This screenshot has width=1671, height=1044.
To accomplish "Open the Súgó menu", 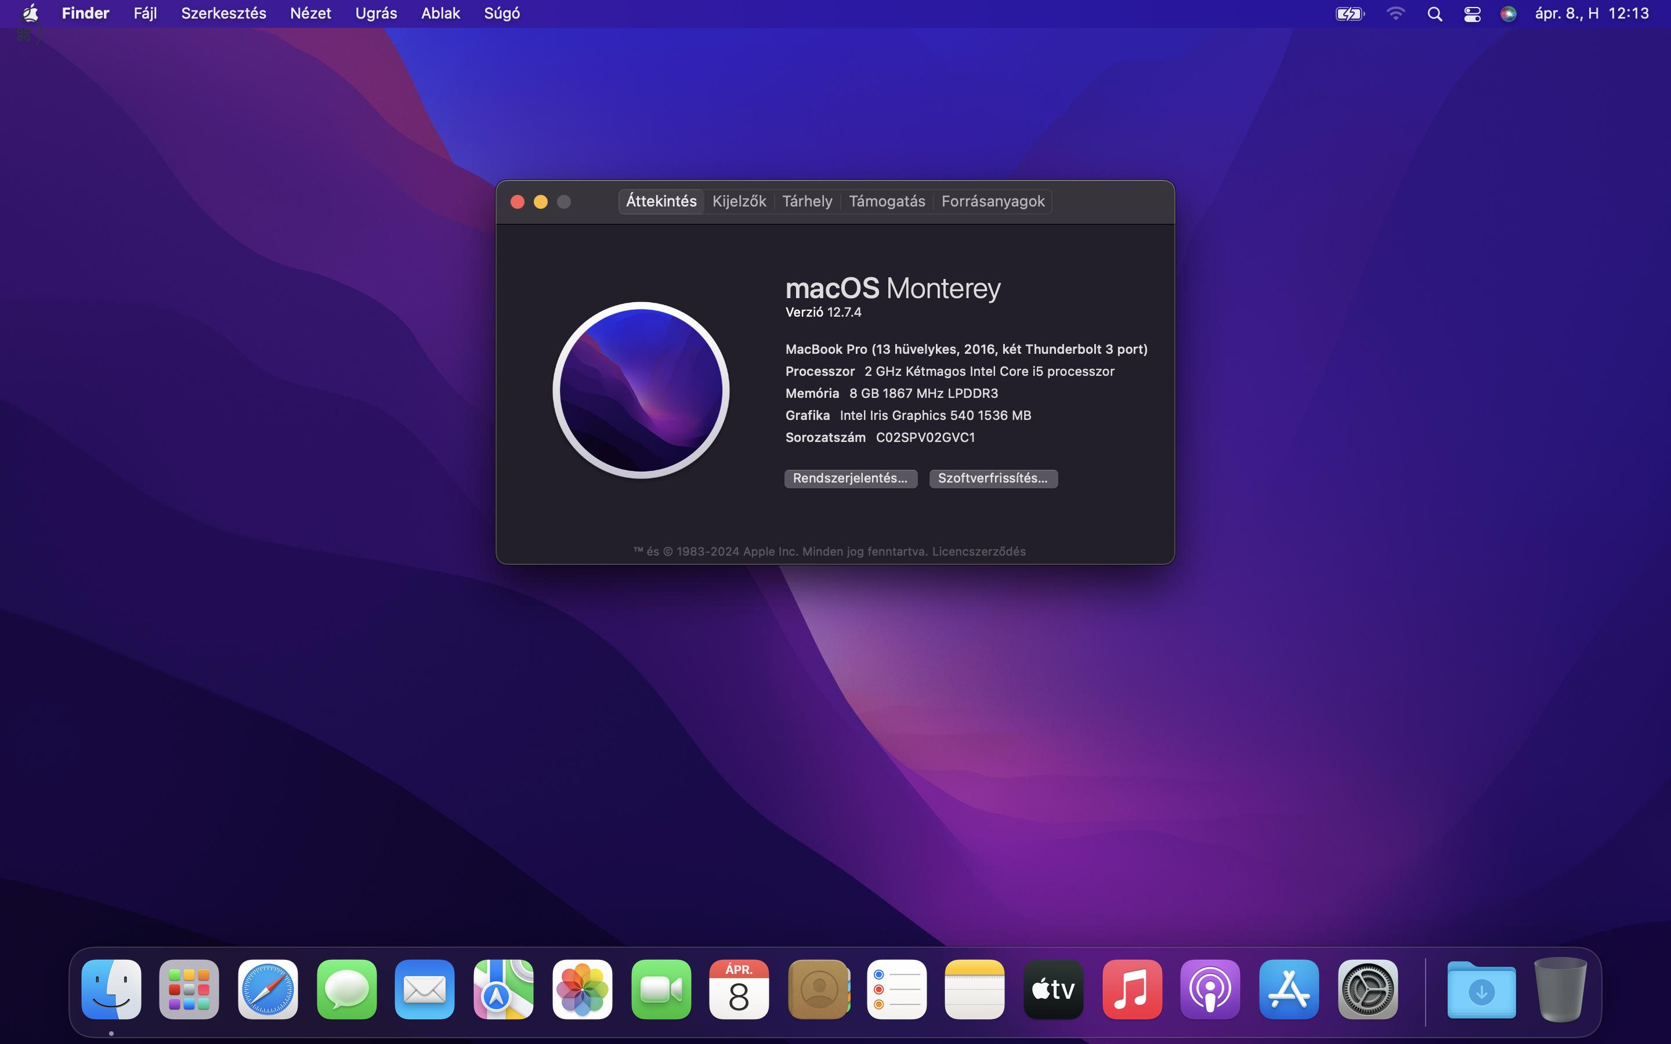I will tap(502, 13).
